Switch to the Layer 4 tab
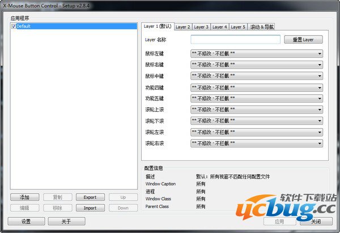The height and width of the screenshot is (233, 340). tap(219, 27)
